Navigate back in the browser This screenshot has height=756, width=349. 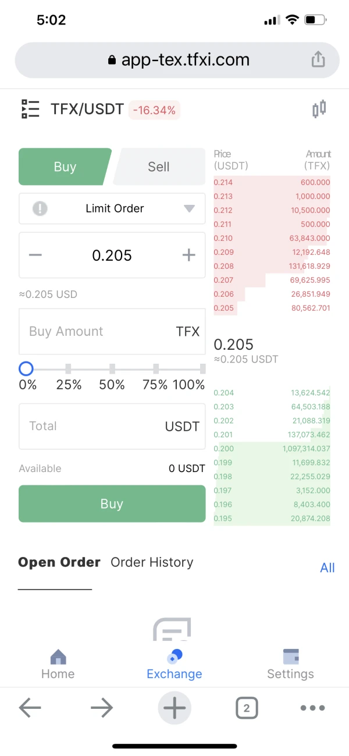tap(30, 708)
